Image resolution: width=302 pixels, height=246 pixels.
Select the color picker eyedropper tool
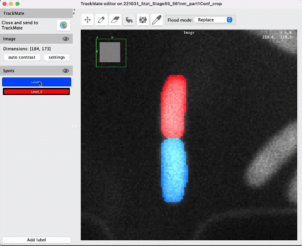pos(156,20)
